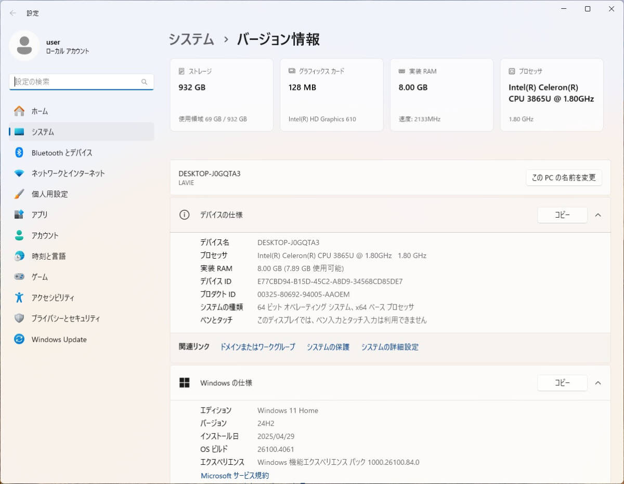Screen dimensions: 624x484
Task: Click the graphics card icon on グラフィックス カード card
Action: pos(292,71)
